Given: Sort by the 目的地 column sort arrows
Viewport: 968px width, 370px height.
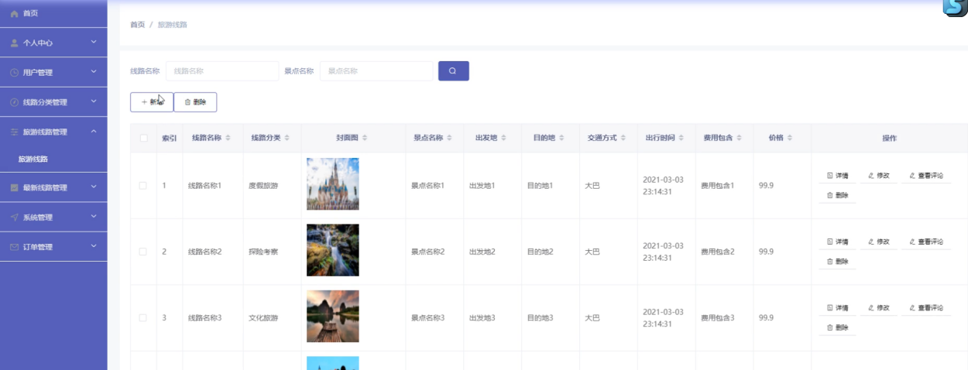Looking at the screenshot, I should pyautogui.click(x=562, y=139).
